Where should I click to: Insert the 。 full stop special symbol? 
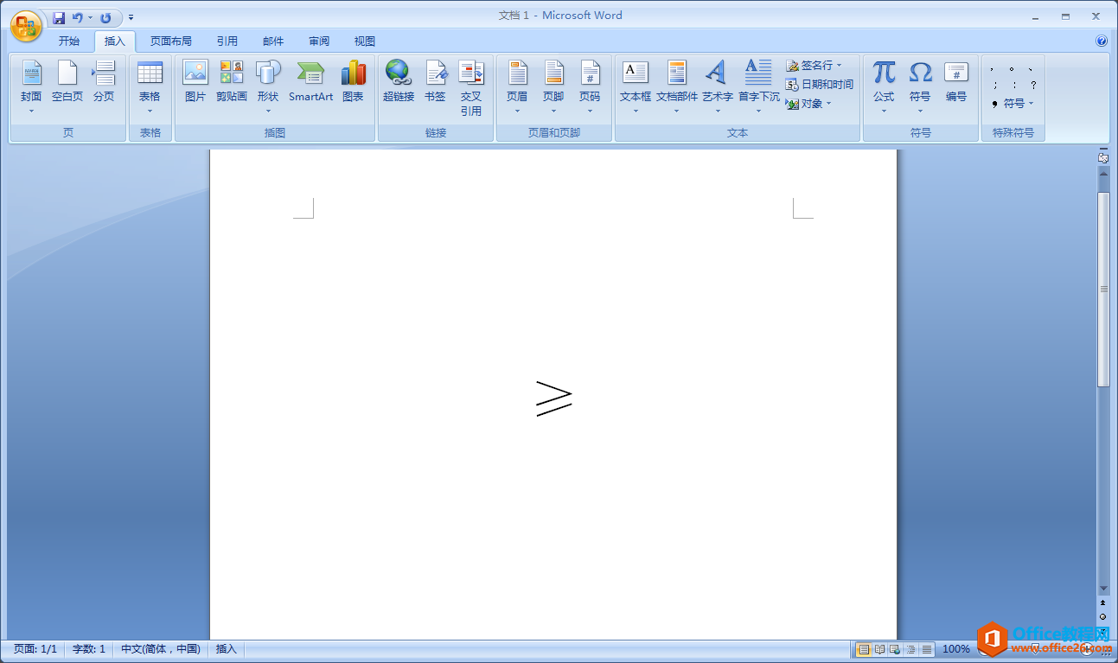point(1012,68)
